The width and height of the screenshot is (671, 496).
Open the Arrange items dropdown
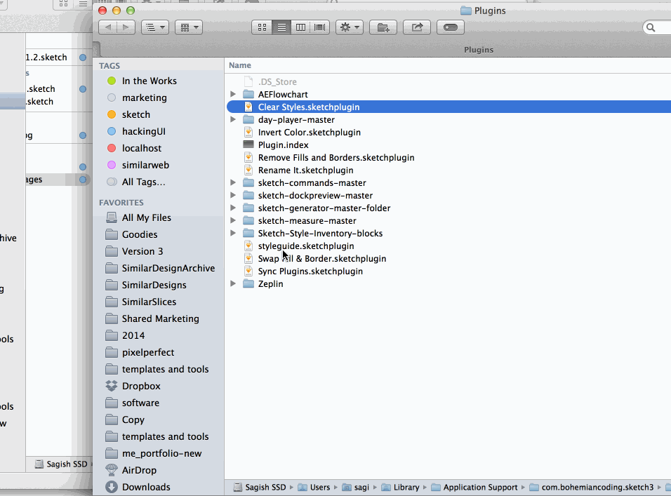(x=188, y=27)
